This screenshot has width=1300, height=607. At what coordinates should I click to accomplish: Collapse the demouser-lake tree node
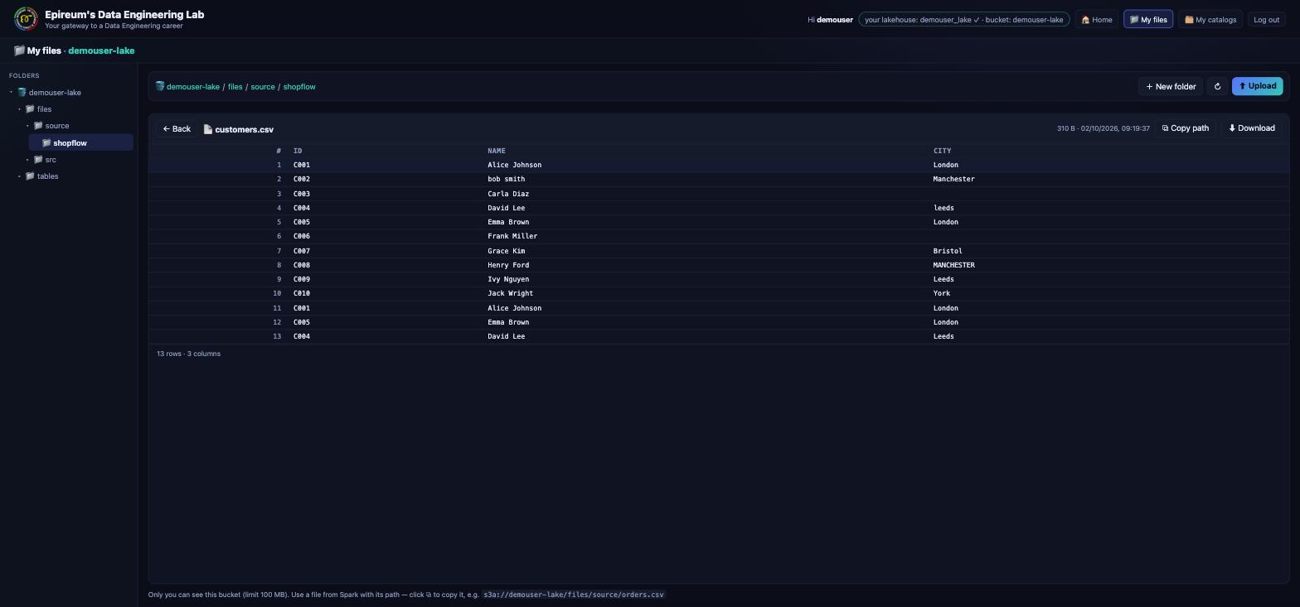tap(12, 93)
